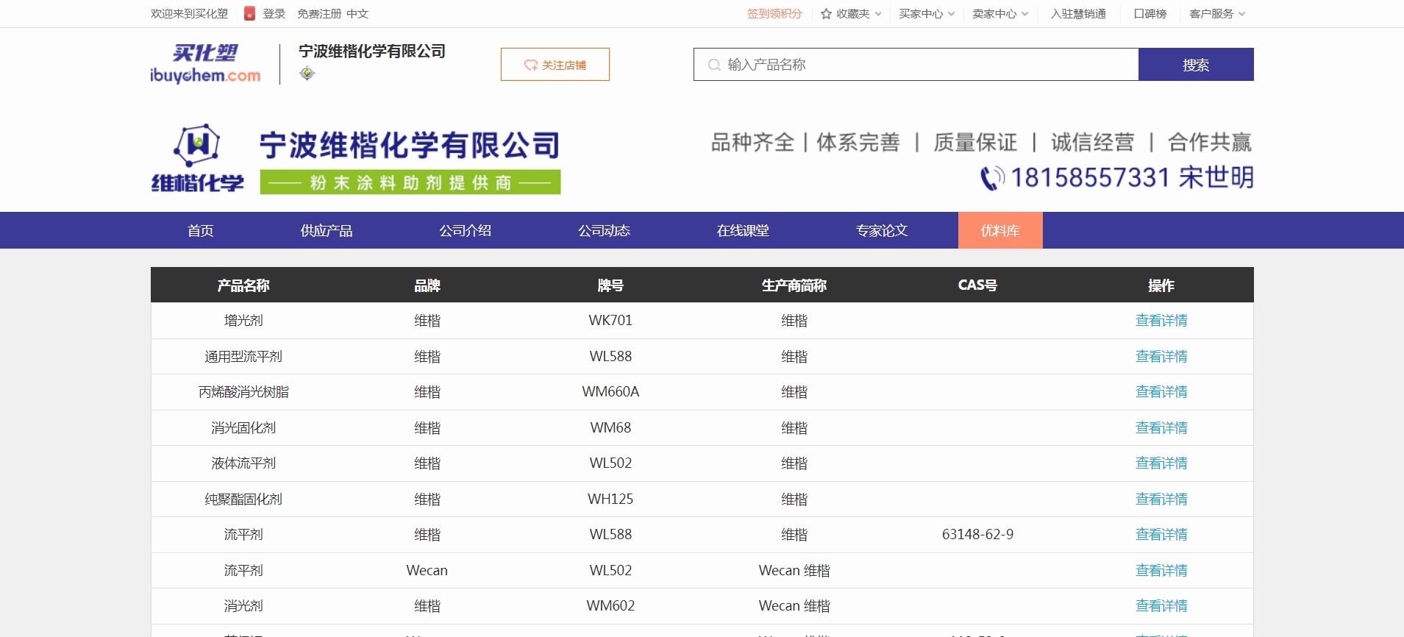Click the 丙烯酸消光树脂 product name
Viewport: 1404px width, 637px height.
243,392
